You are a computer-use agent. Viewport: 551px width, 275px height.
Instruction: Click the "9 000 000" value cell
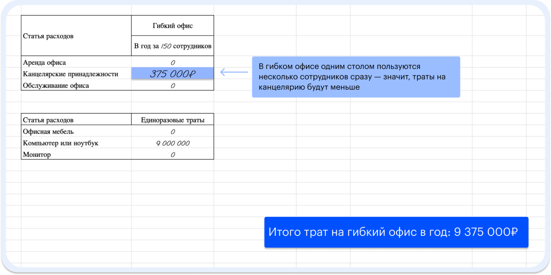click(173, 143)
